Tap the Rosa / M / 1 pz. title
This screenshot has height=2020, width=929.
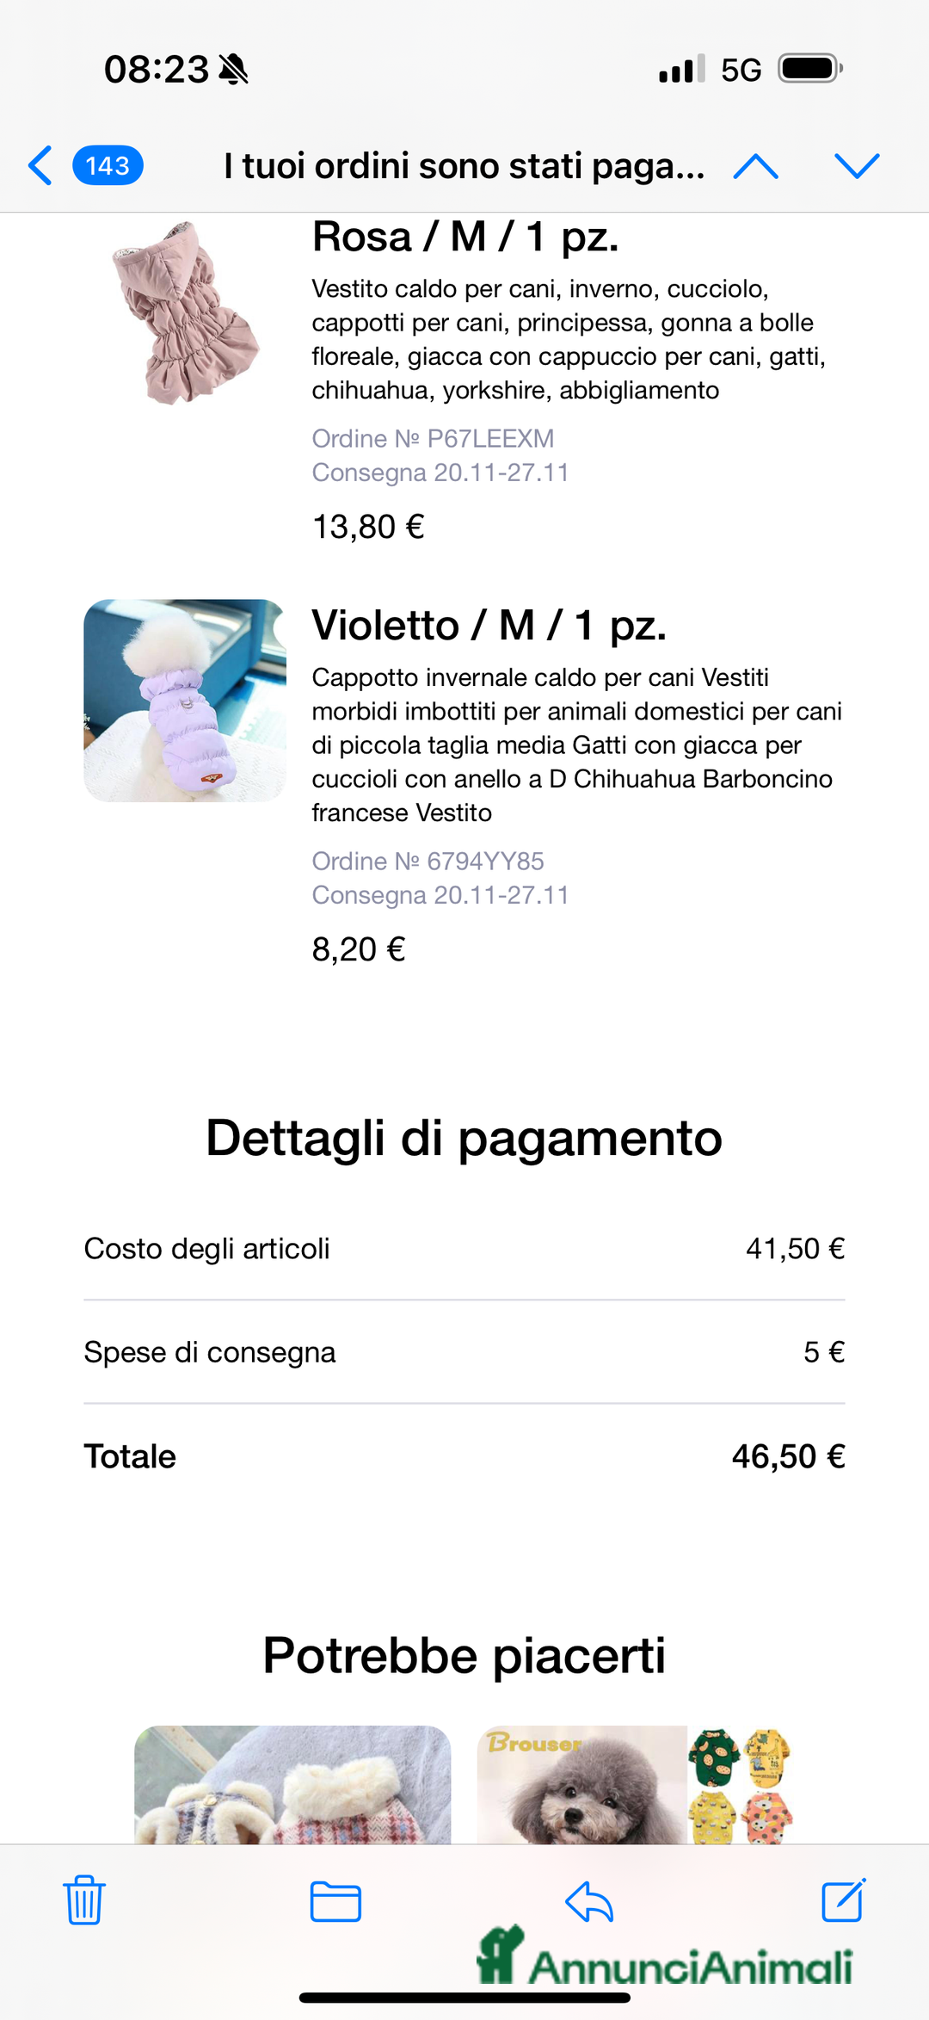tap(465, 237)
